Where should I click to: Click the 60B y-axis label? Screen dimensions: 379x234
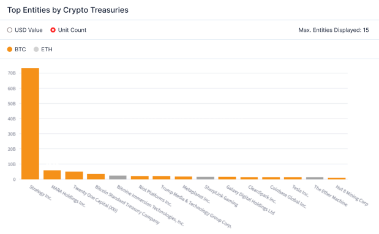point(12,89)
